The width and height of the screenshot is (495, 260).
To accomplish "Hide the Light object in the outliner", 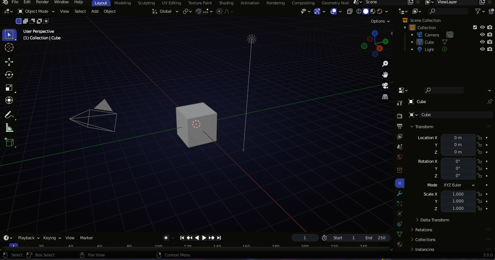I will tap(482, 49).
